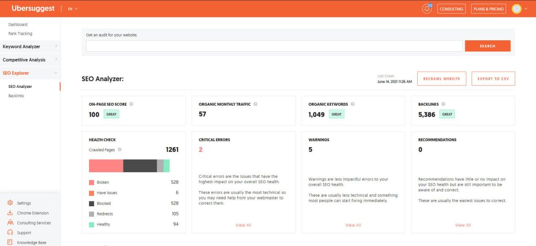Click the Knowledge Base book icon

(x=10, y=242)
